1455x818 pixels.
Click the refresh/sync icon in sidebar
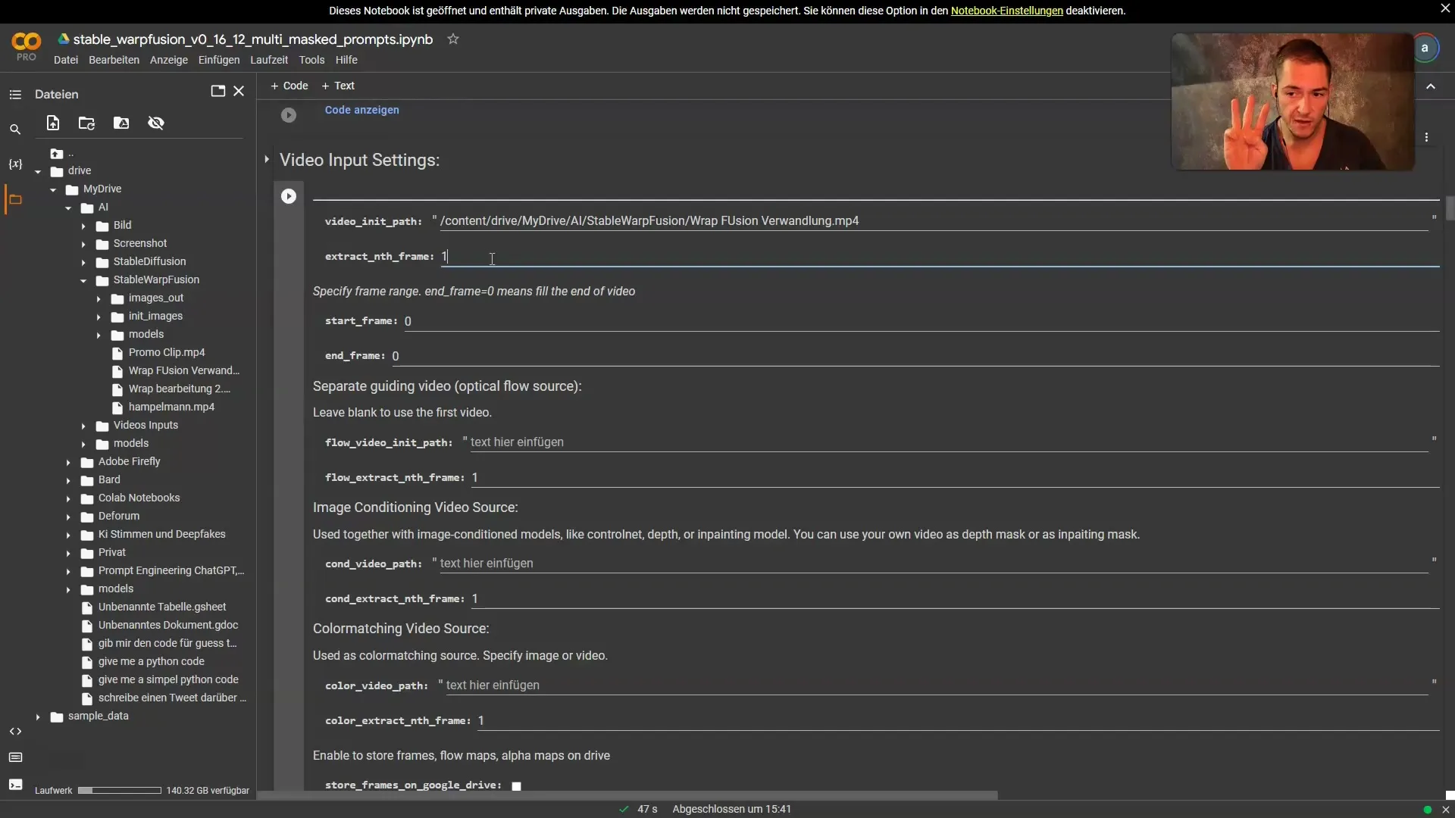[x=87, y=123]
